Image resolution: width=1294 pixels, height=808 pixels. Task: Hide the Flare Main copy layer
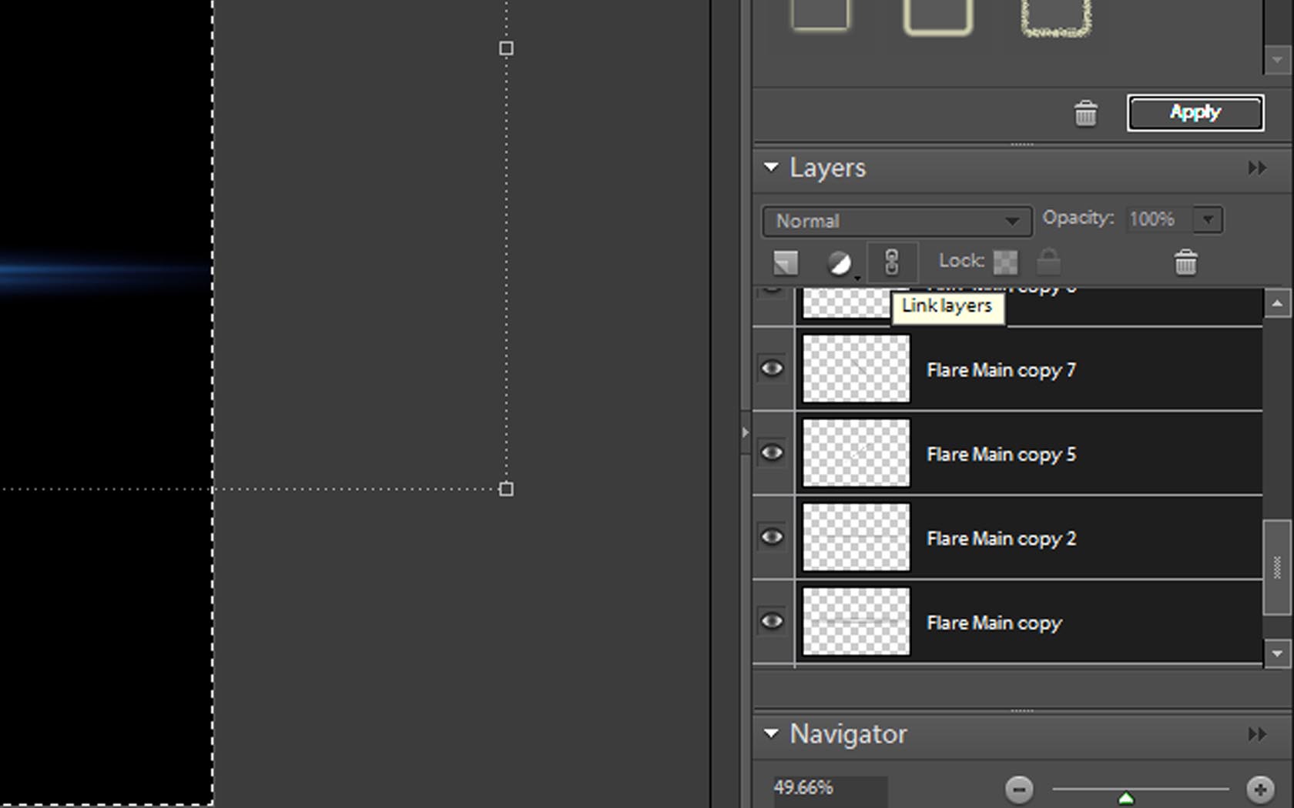(x=772, y=621)
